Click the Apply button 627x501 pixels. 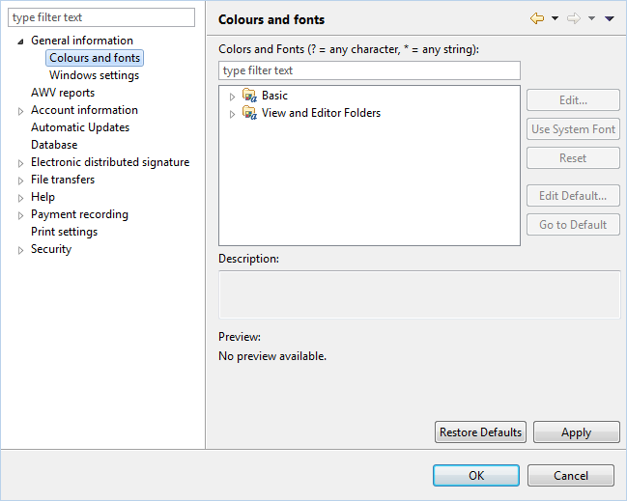(576, 431)
